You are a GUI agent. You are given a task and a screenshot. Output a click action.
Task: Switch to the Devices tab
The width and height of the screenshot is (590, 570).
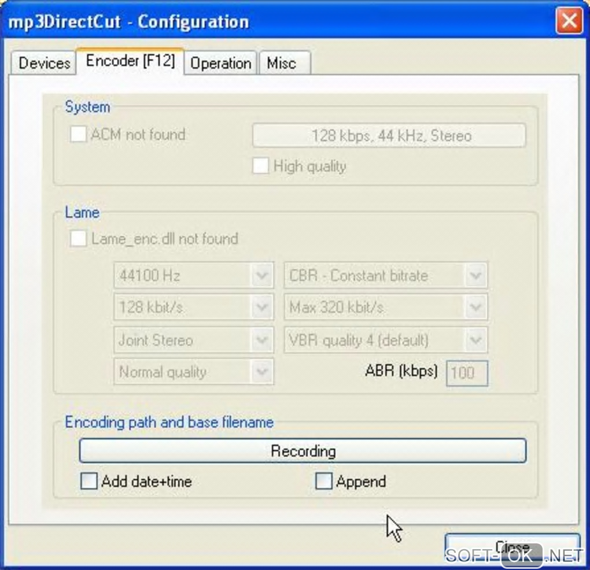[x=43, y=62]
